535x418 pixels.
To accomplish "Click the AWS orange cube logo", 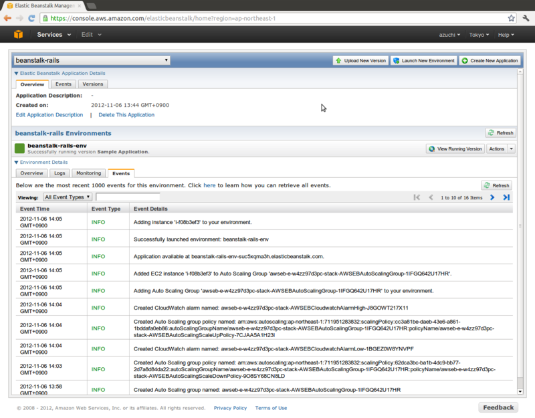I will tap(19, 35).
